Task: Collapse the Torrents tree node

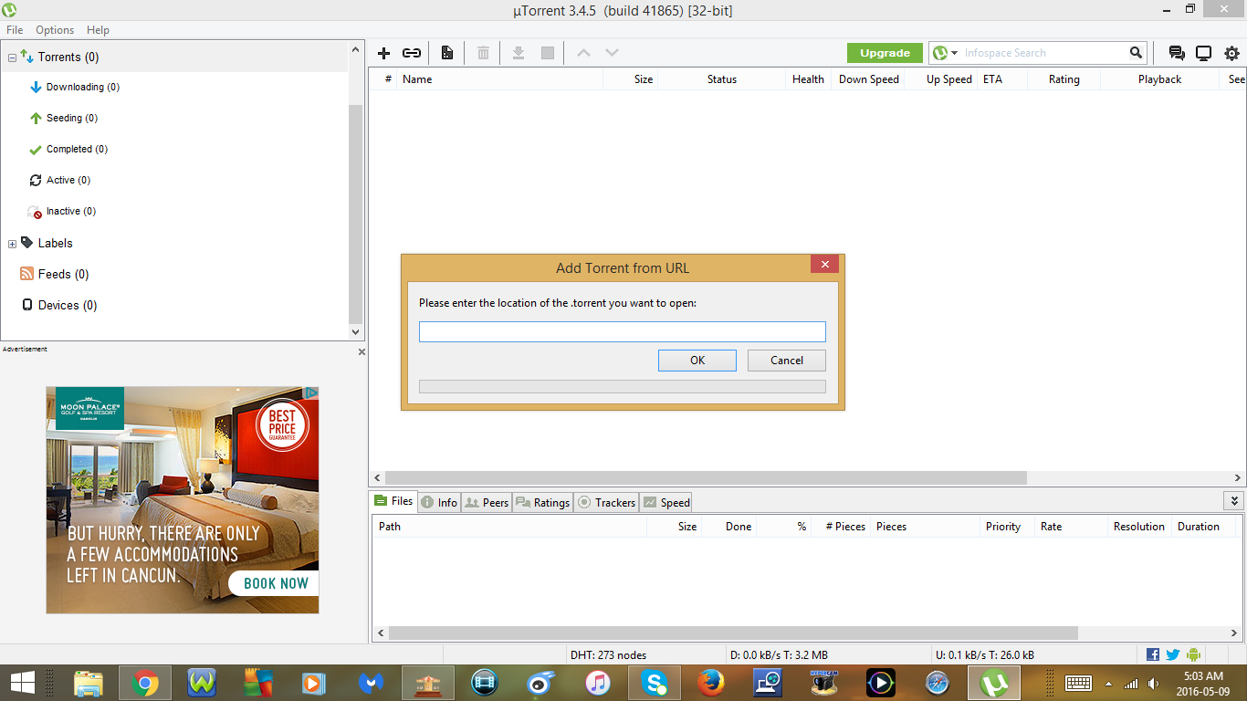Action: (12, 58)
